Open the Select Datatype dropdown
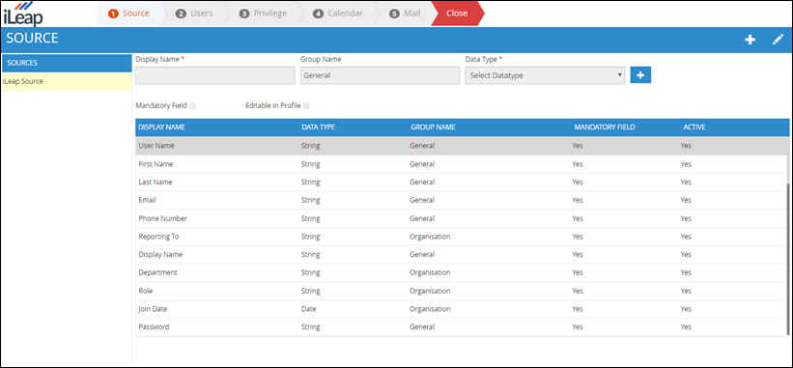Viewport: 793px width, 368px height. 545,75
